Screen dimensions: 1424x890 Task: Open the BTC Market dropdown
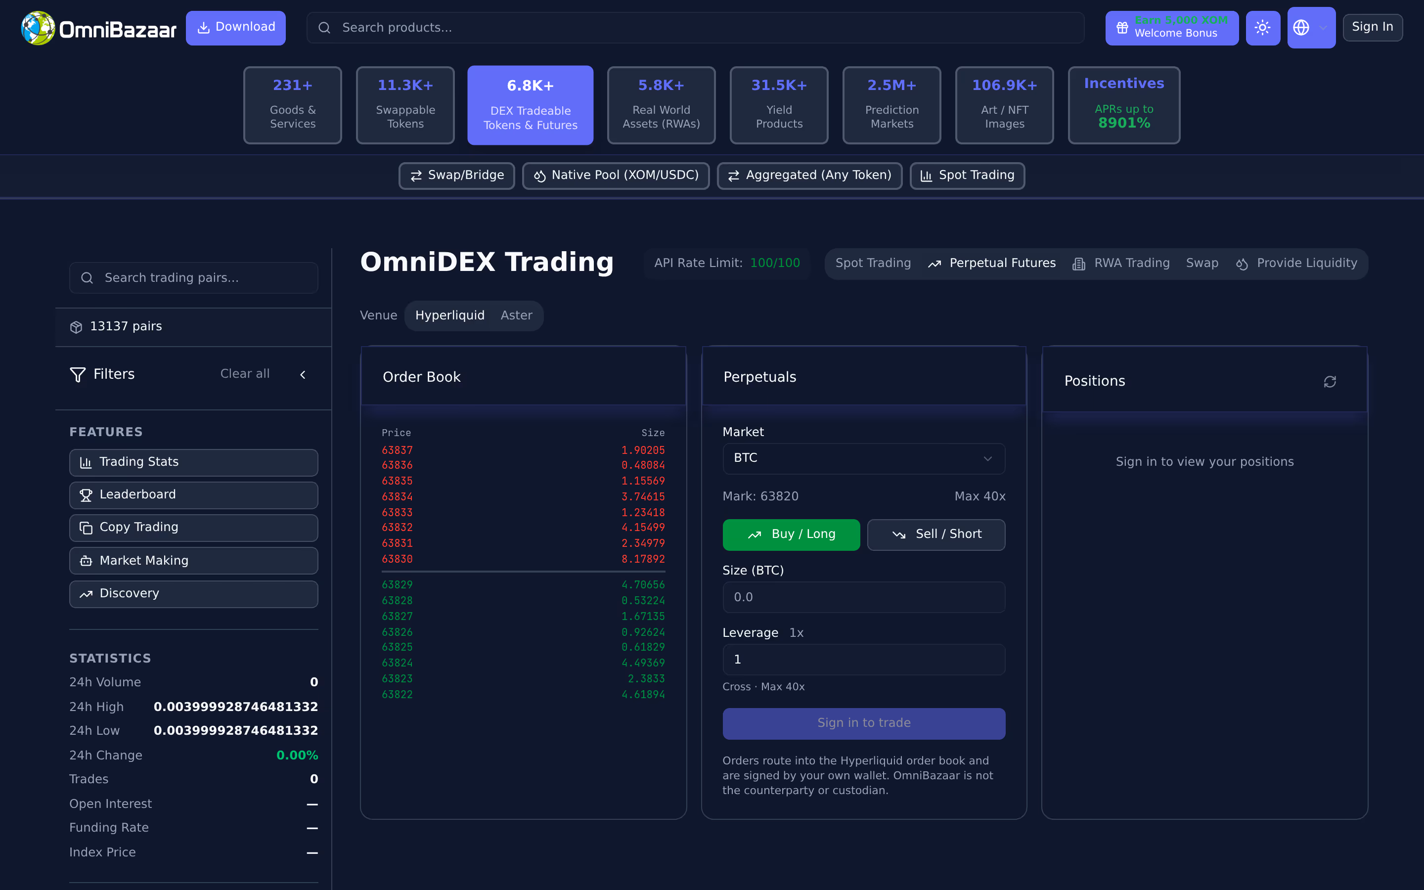click(864, 458)
